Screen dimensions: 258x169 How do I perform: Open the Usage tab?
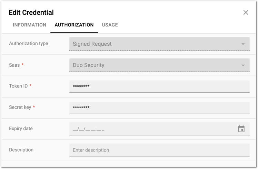110,25
